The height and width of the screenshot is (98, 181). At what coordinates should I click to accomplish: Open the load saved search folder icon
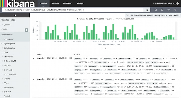169,10
